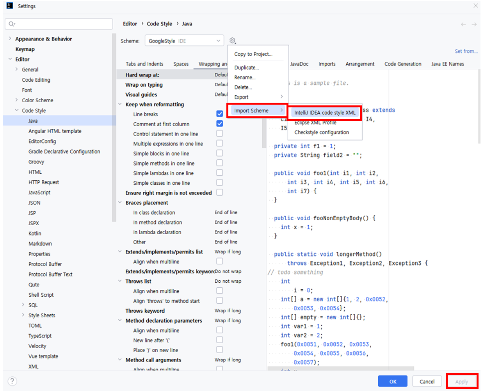
Task: Expand Appearance & Behavior tree node
Action: 10,39
